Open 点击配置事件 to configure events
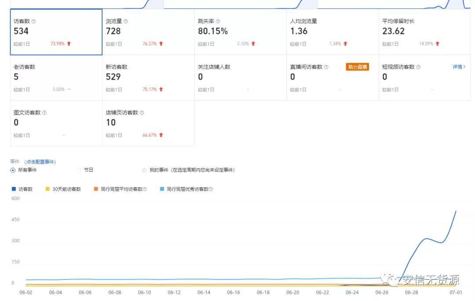 tap(40, 162)
